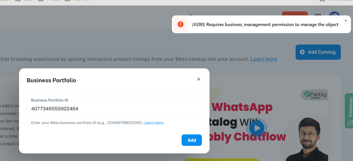
Task: Click the Add Catalog button
Action: 318,52
